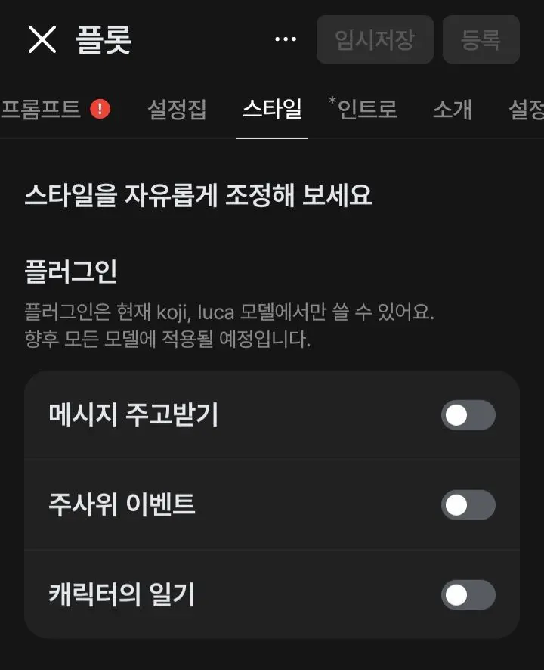Open the 설정집 tab
544x670 pixels.
177,109
